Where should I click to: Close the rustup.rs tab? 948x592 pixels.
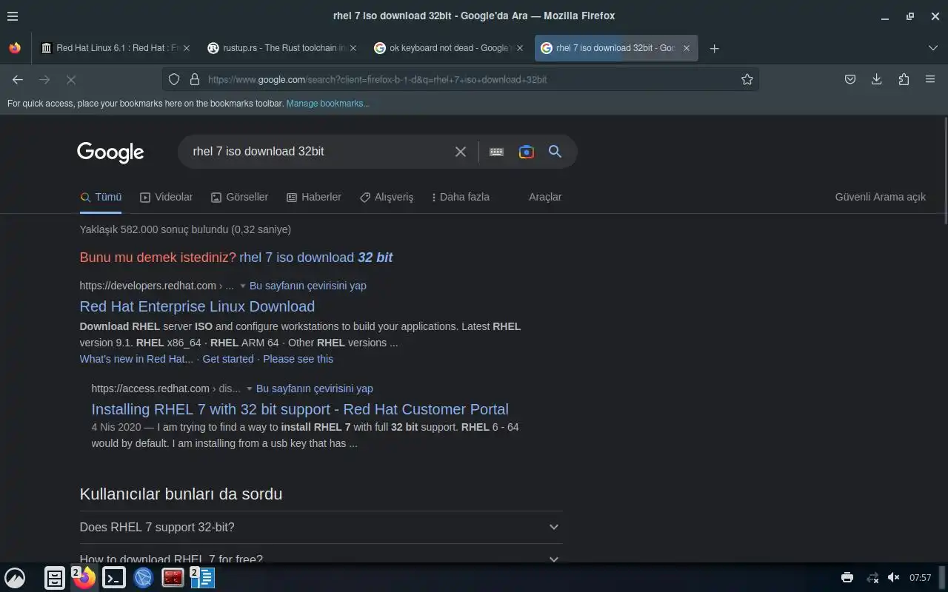pos(353,48)
